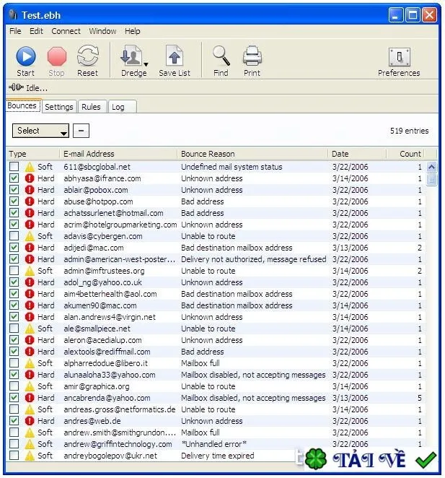
Task: Click the Reset arrows icon
Action: [88, 56]
